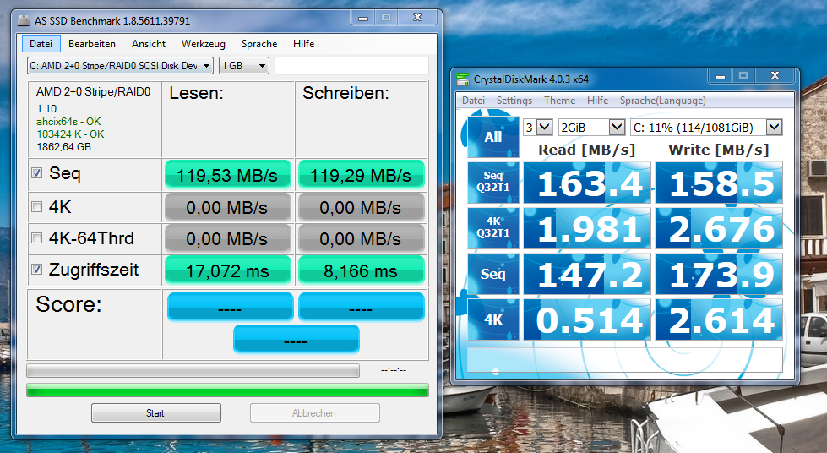Image resolution: width=827 pixels, height=453 pixels.
Task: Open Settings menu in CrystalDiskMark
Action: point(514,101)
